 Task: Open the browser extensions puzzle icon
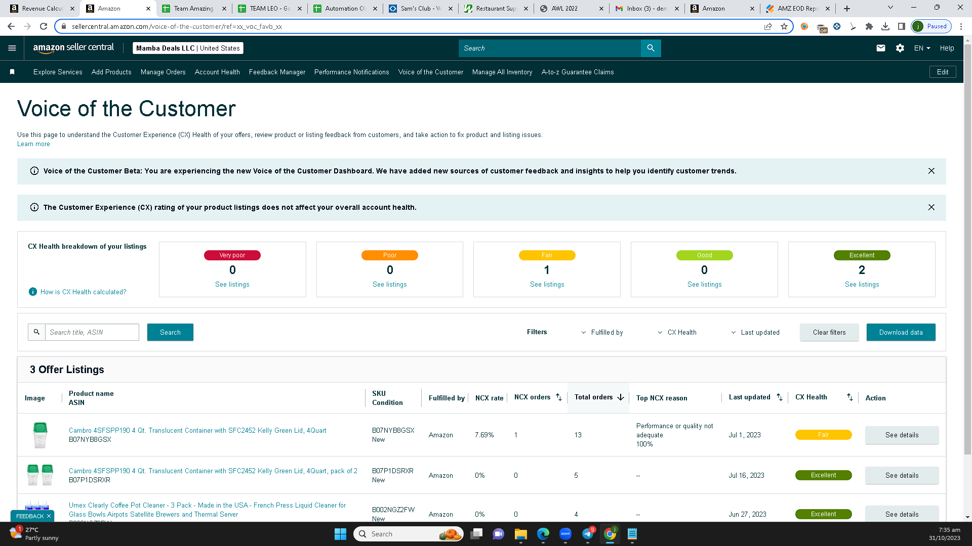[x=869, y=26]
